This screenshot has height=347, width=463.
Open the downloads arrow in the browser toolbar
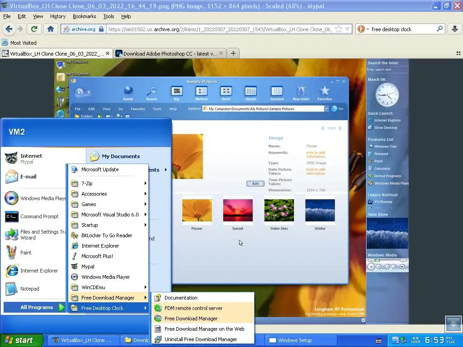tap(455, 29)
